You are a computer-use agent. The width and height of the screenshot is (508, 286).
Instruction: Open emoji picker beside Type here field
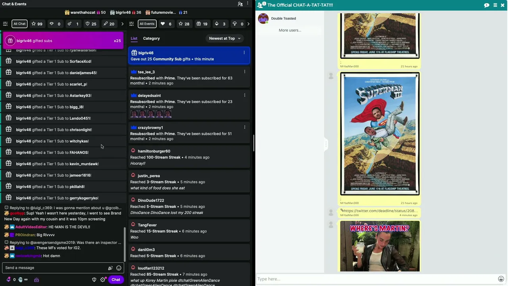(501, 279)
